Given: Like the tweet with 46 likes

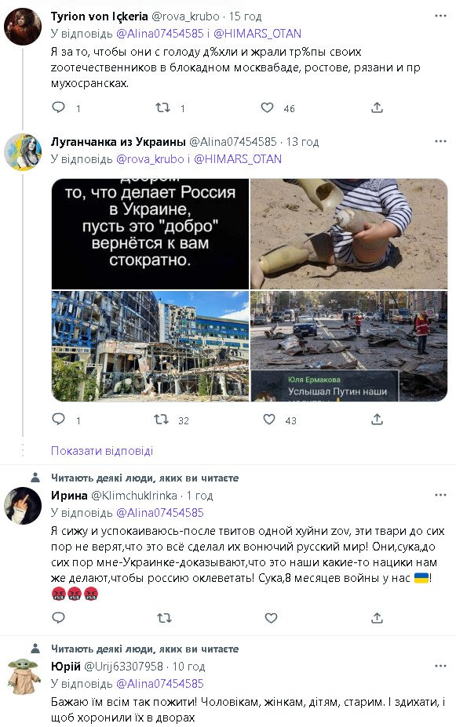Looking at the screenshot, I should [267, 107].
